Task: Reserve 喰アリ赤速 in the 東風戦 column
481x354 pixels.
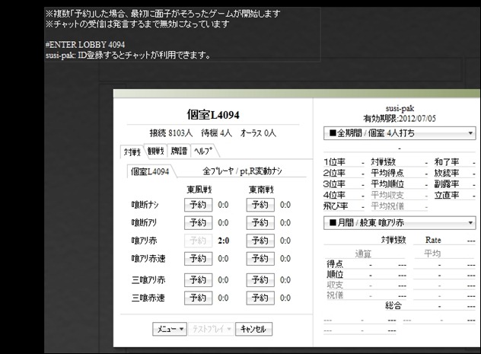Action: click(x=198, y=259)
